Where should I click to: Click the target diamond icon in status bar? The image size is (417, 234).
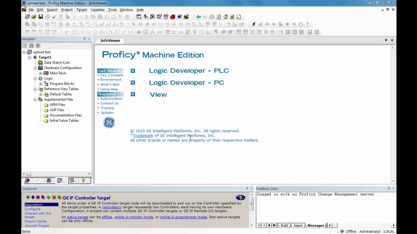point(342,231)
